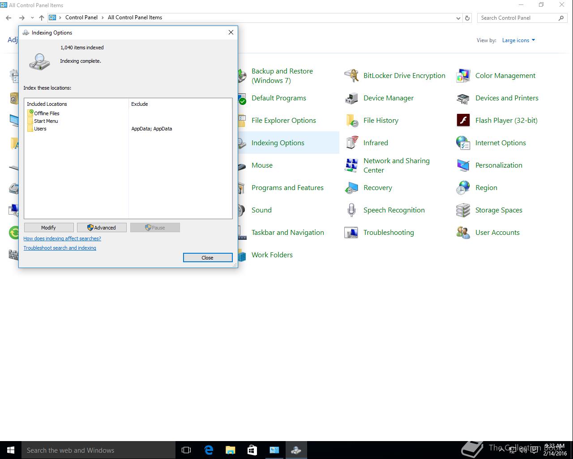Screen dimensions: 573x459
Task: Open BitLocker Drive Encryption icon
Action: 351,76
